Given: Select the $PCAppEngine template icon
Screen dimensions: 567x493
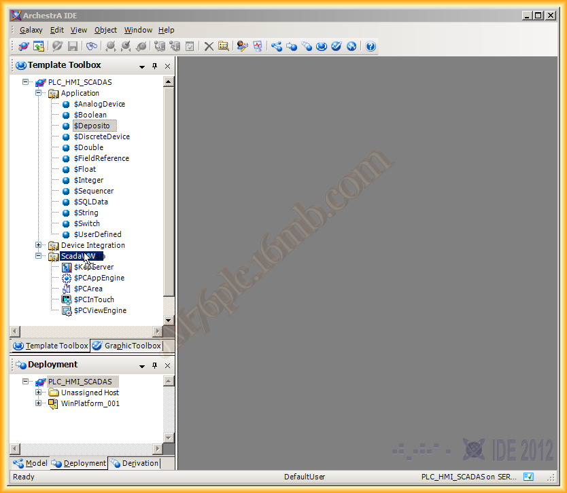Looking at the screenshot, I should click(x=67, y=278).
